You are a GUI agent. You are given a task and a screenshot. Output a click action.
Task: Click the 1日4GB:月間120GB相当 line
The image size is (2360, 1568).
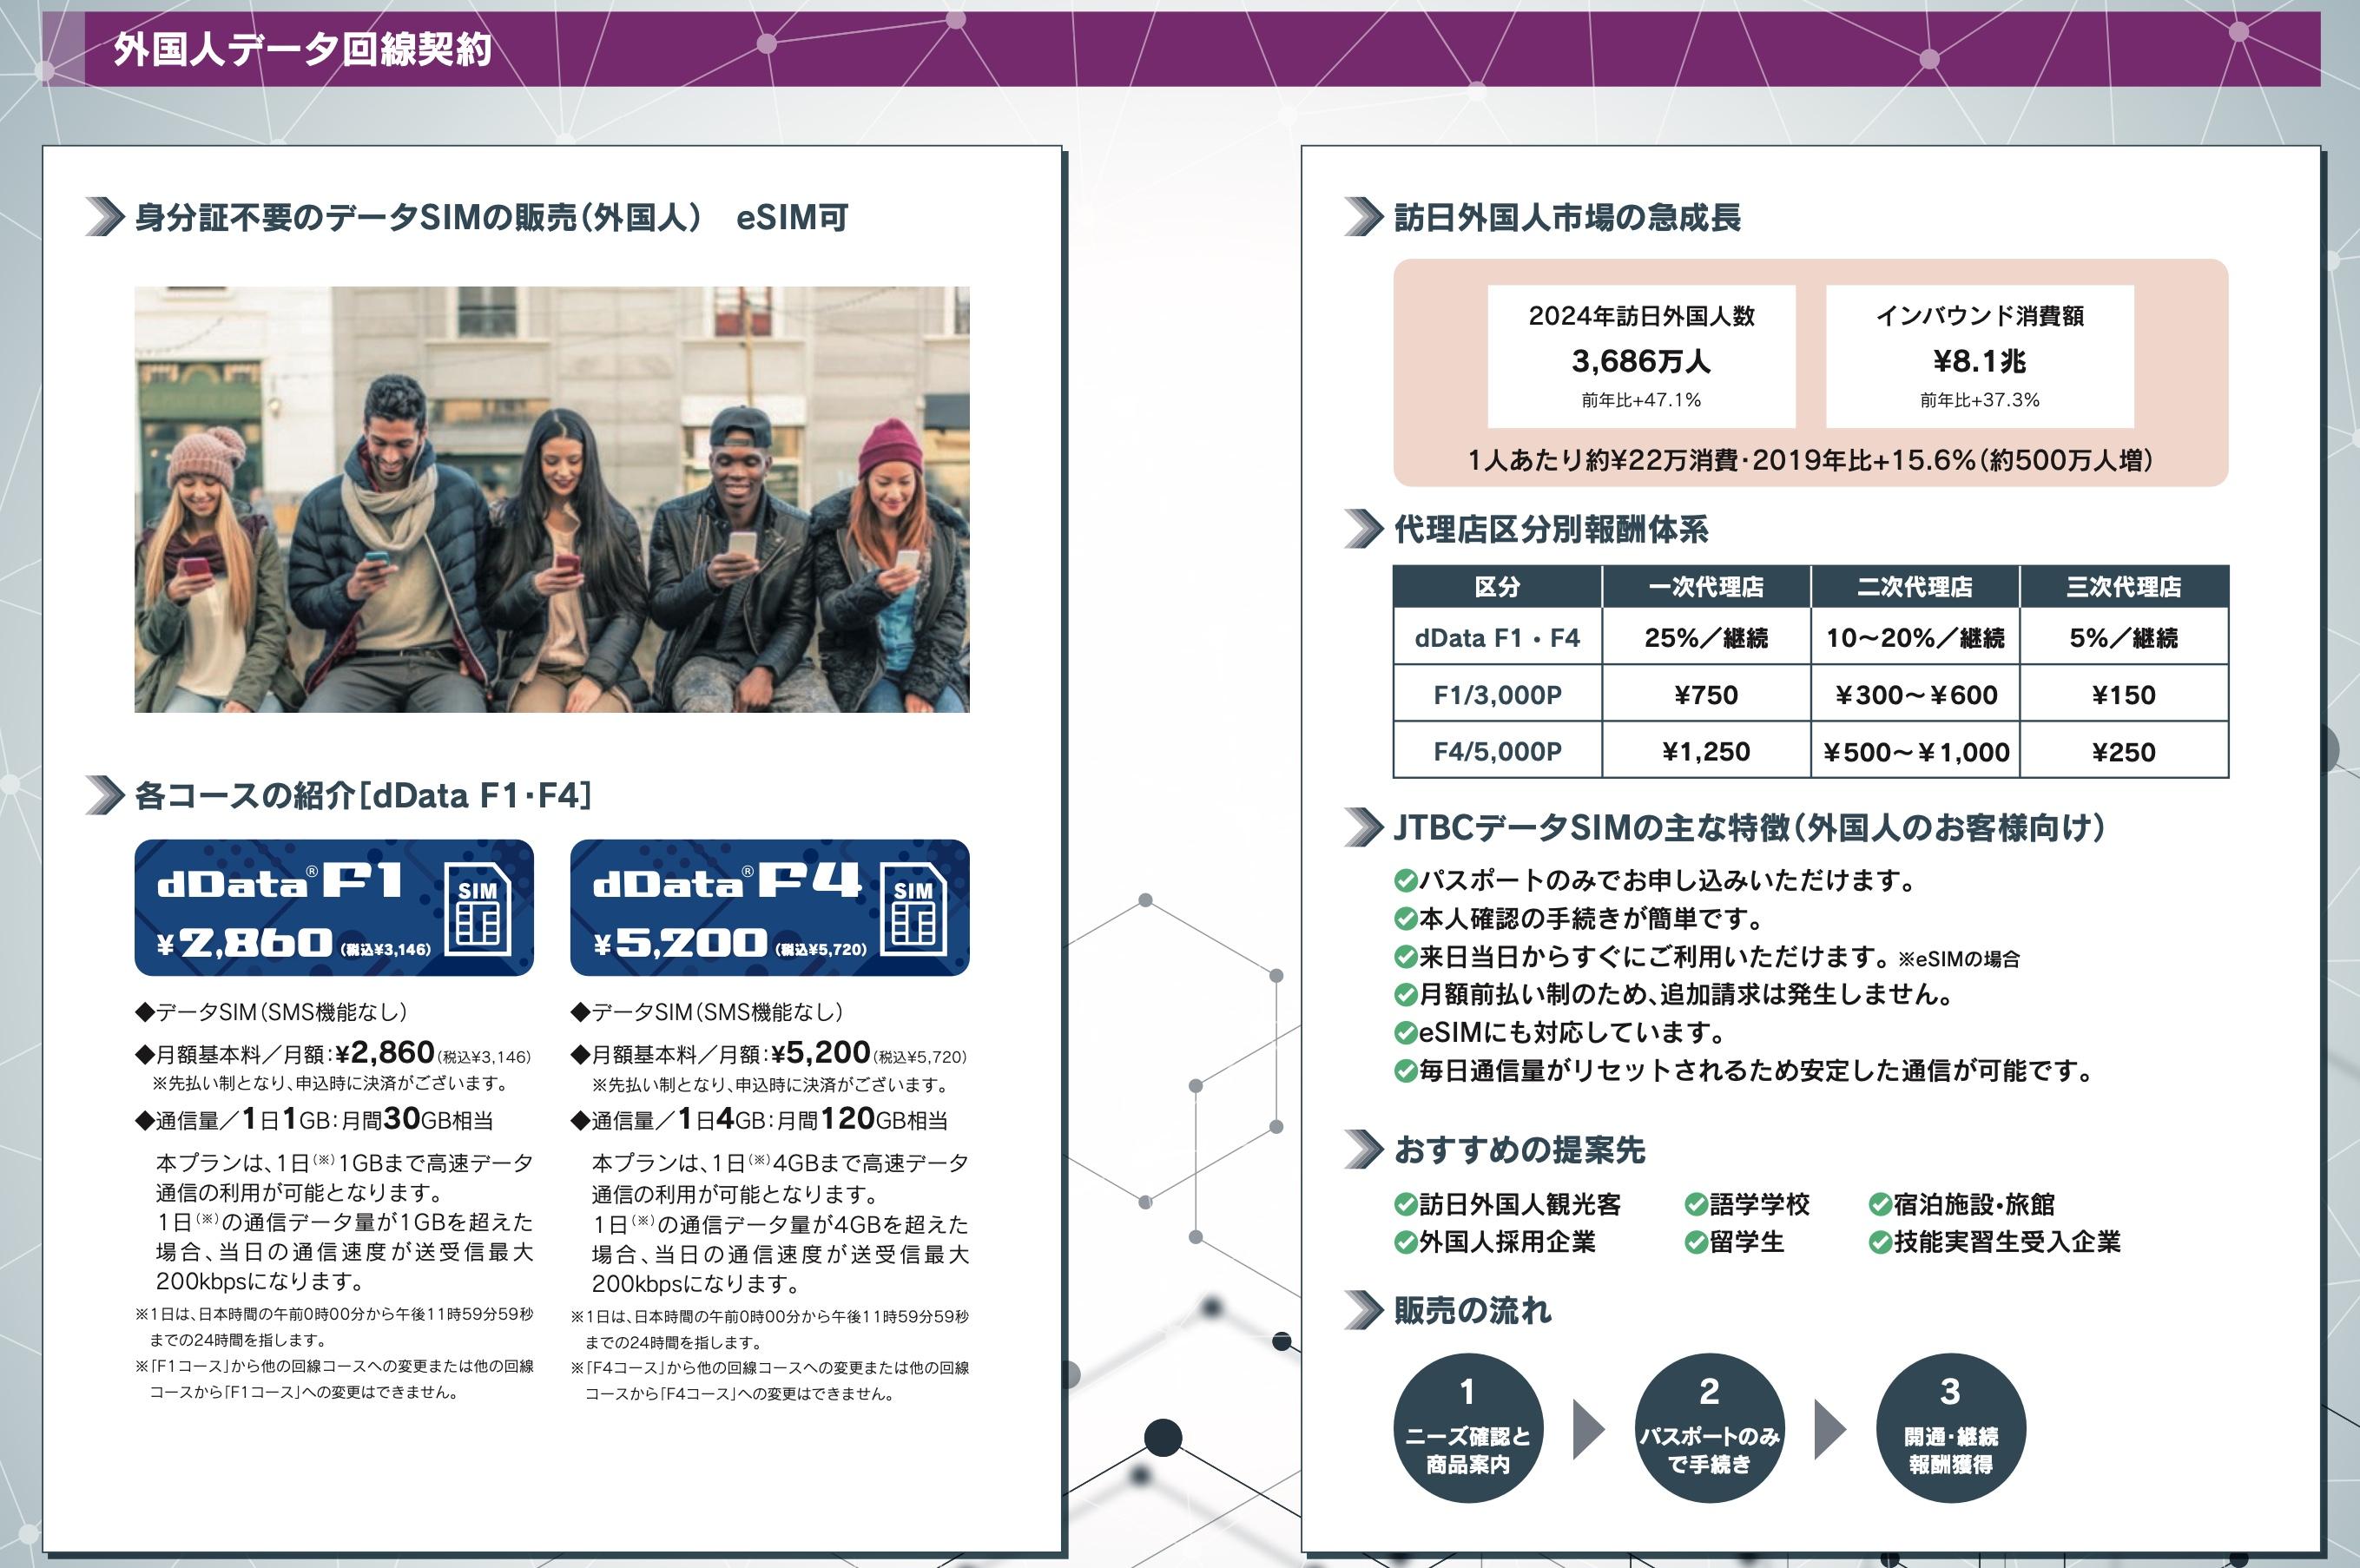[760, 1119]
